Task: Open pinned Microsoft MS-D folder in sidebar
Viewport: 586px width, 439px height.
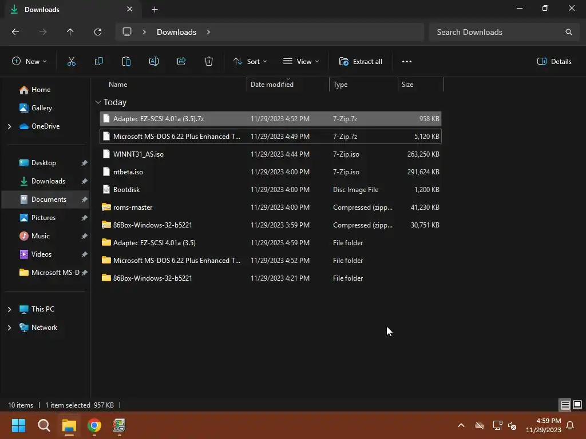Action: pyautogui.click(x=56, y=273)
